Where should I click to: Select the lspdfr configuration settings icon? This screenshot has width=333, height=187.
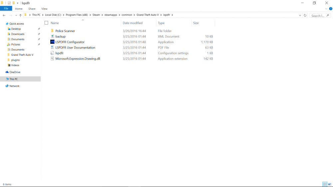(52, 53)
